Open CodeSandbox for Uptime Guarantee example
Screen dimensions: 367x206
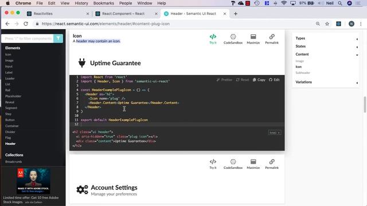[233, 39]
